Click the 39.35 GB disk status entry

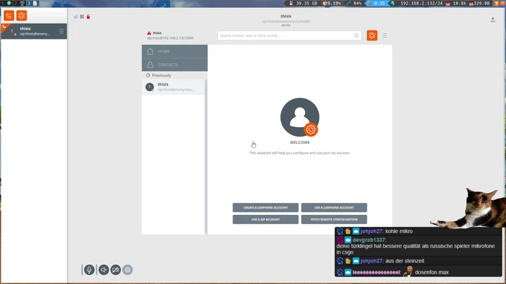[303, 3]
